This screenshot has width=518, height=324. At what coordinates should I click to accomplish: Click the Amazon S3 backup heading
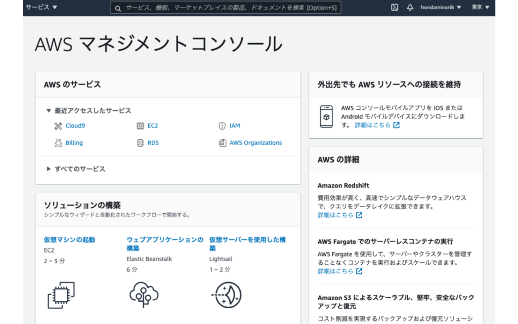pos(396,302)
